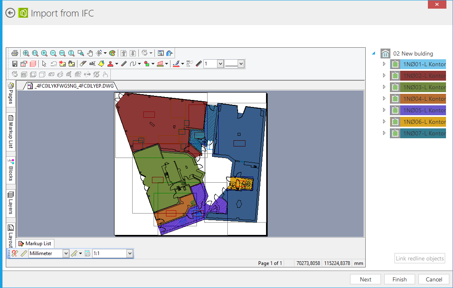Click the Finish button
The width and height of the screenshot is (453, 288).
point(399,279)
